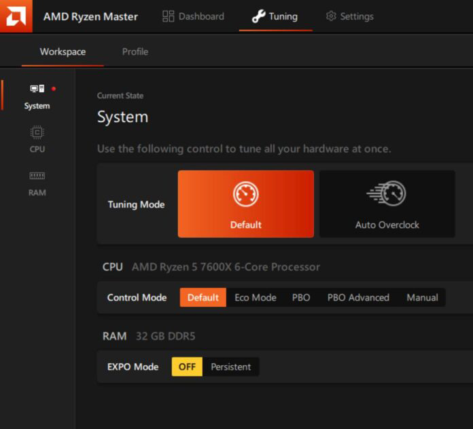Click the AMD logo icon
473x429 pixels.
point(16,16)
